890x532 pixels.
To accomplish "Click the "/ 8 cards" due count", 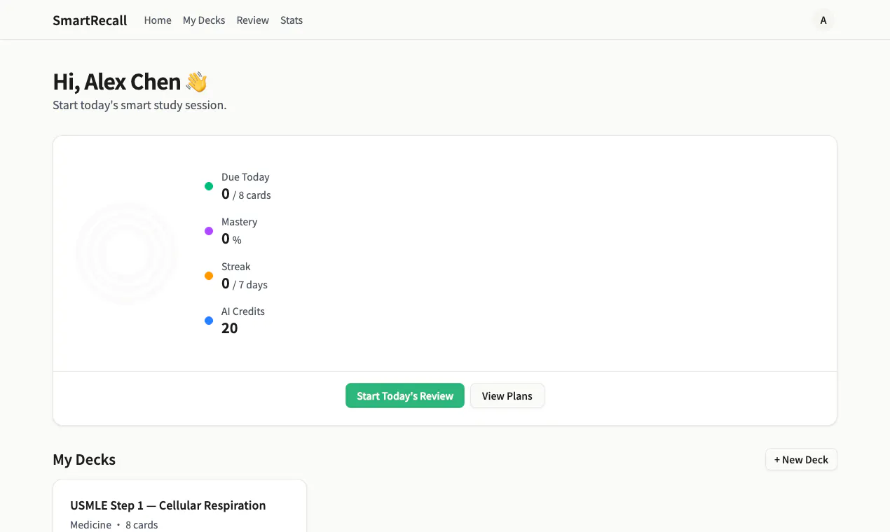I will pos(252,195).
